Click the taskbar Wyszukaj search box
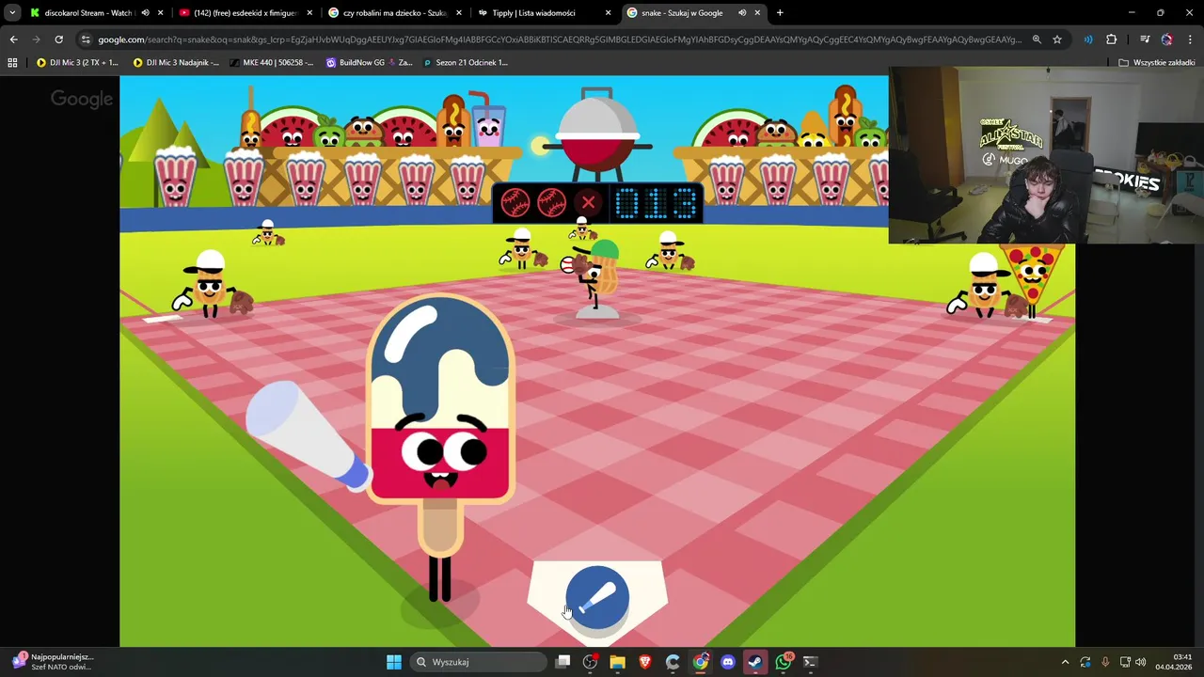This screenshot has width=1204, height=677. [x=480, y=662]
